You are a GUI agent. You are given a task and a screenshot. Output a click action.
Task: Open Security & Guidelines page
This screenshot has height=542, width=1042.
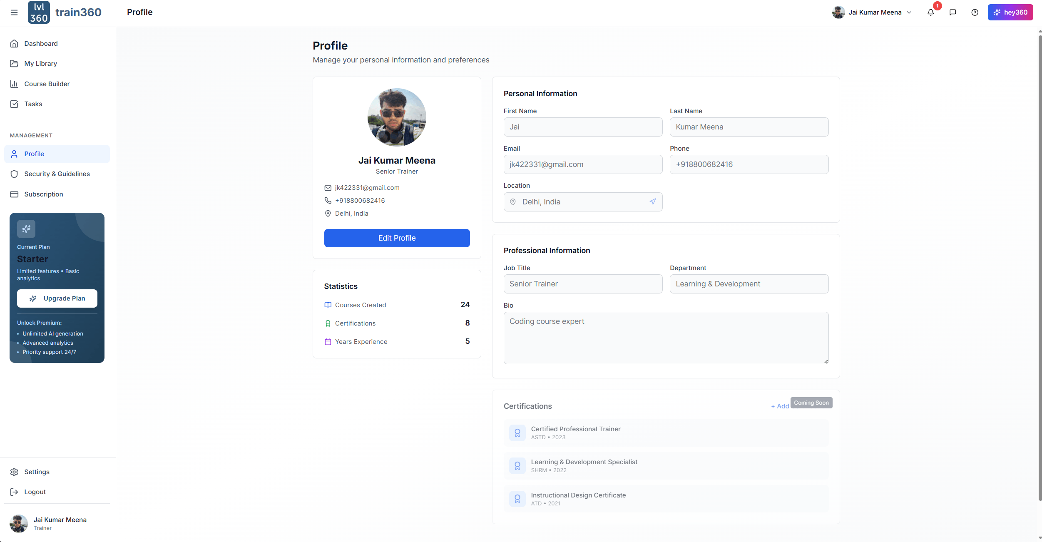coord(57,174)
